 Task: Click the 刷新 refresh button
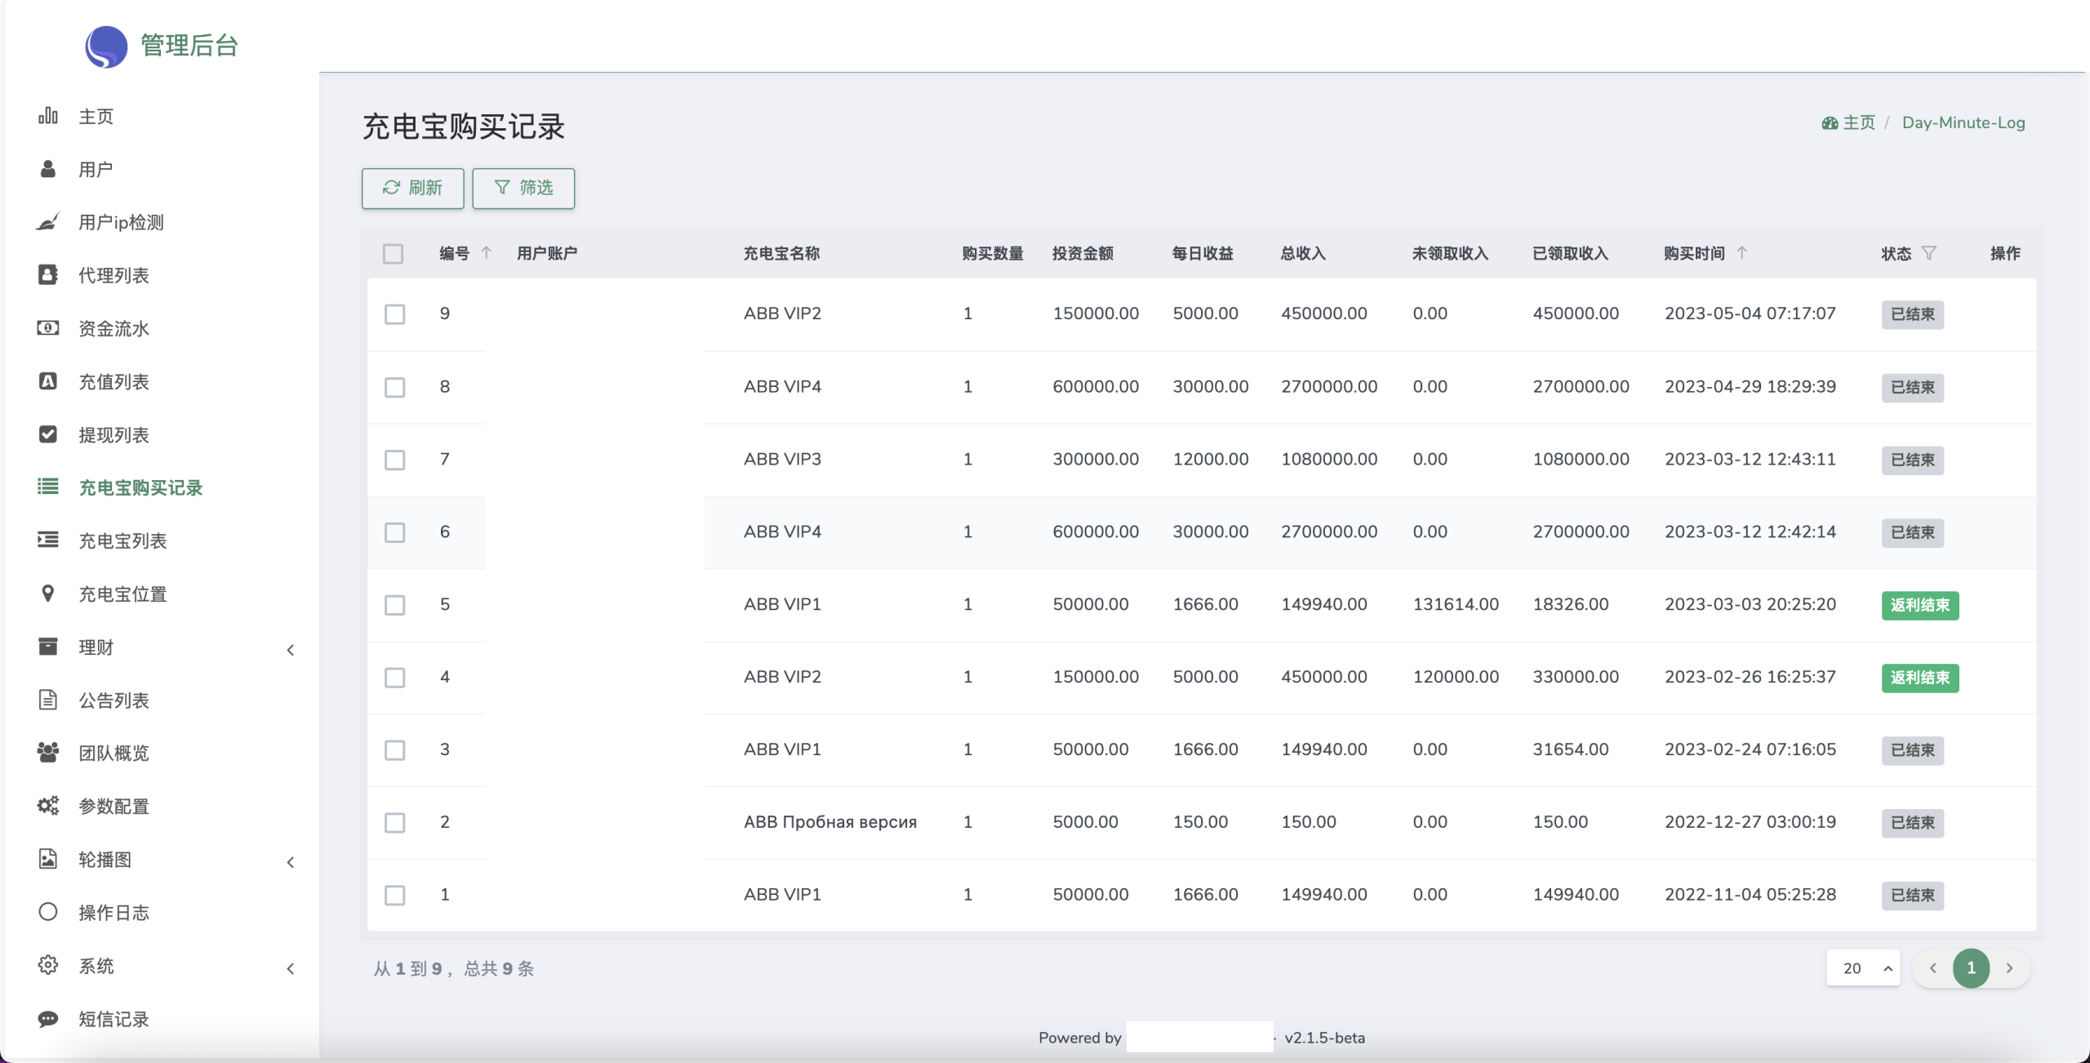(412, 188)
